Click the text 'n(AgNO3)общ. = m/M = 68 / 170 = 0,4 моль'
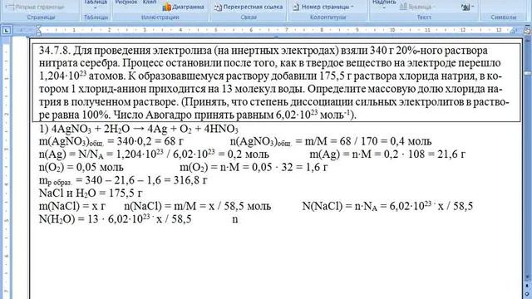This screenshot has width=532, height=299. [x=331, y=141]
